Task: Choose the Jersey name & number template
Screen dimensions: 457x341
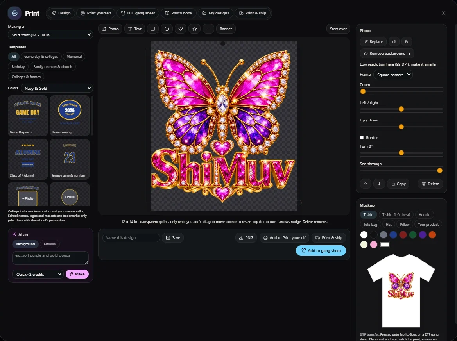Action: pos(70,159)
